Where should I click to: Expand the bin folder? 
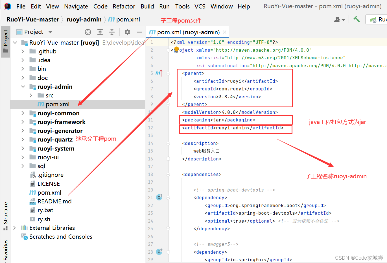tap(23, 69)
